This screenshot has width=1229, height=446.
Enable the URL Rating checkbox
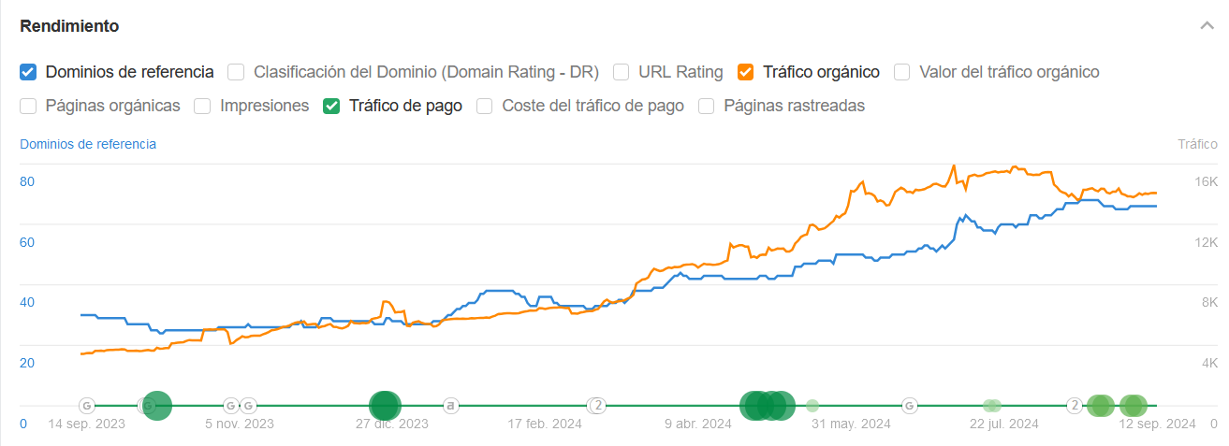point(621,72)
